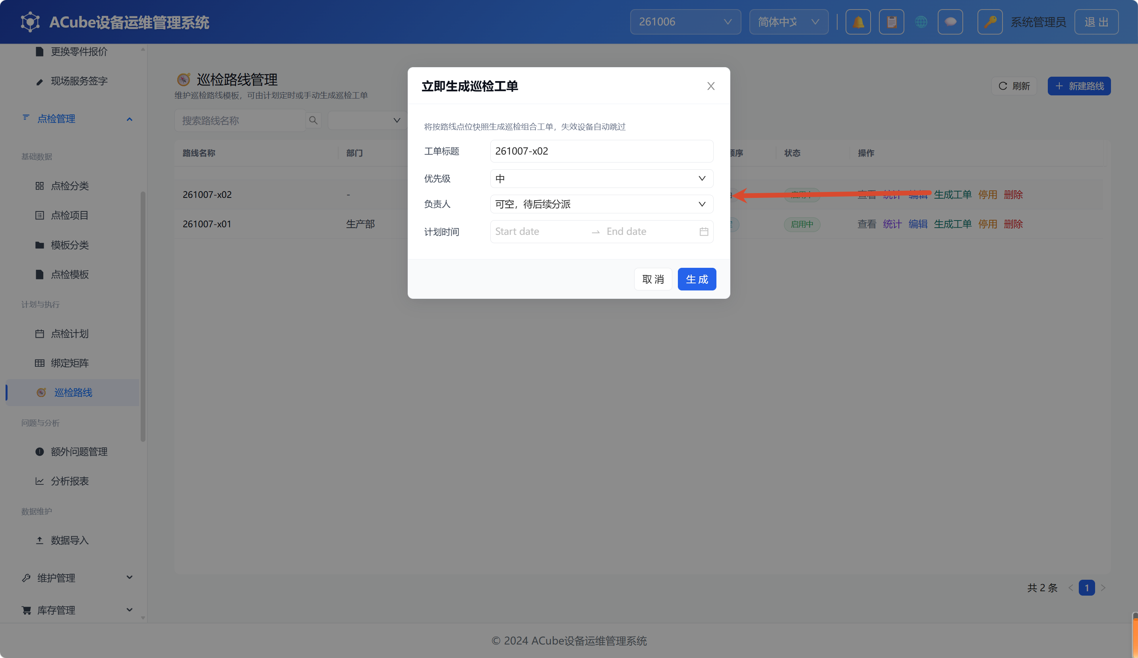Click the 工单标题 input field

(x=602, y=151)
